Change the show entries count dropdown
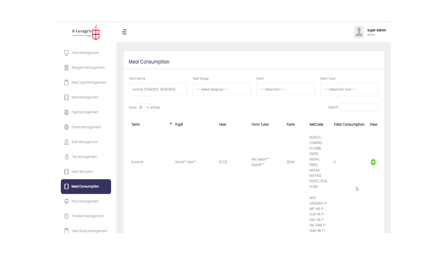This screenshot has height=268, width=447. (x=143, y=108)
